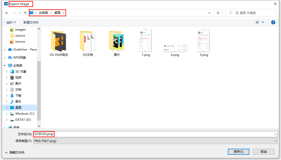Open 音乐 folder in the sidebar
281x160 pixels.
[16, 102]
